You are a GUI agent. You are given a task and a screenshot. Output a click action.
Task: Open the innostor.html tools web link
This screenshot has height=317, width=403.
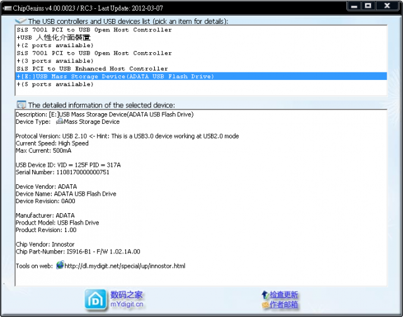(125, 266)
